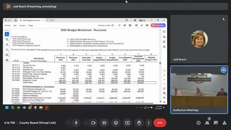Send a reaction with the emoji button
Image resolution: width=231 pixels, height=130 pixels.
(116, 123)
